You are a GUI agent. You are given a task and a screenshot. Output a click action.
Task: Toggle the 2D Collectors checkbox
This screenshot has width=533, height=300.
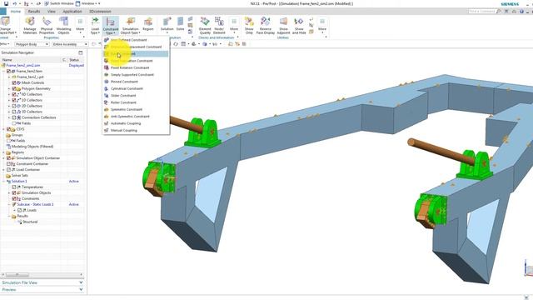pos(14,106)
